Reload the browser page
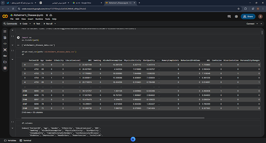The image size is (266, 143). (x=13, y=9)
